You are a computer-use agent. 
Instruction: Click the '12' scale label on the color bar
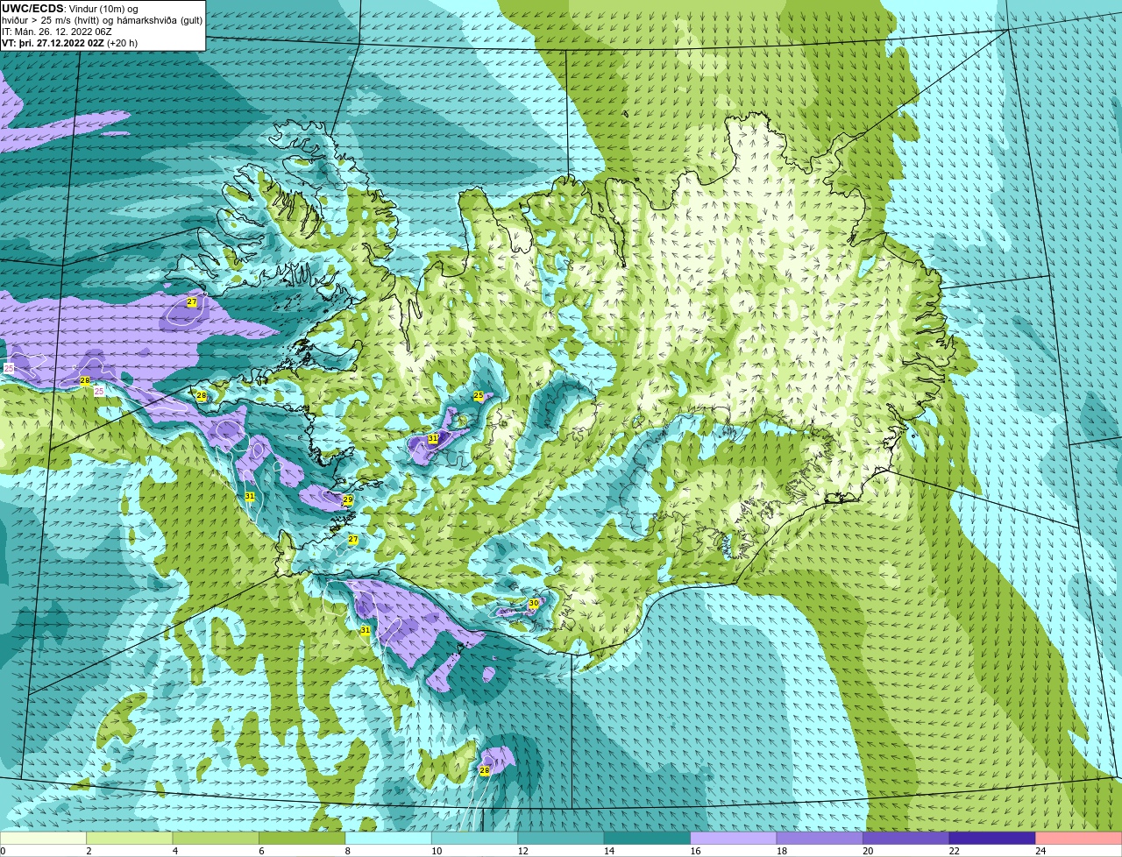522,850
